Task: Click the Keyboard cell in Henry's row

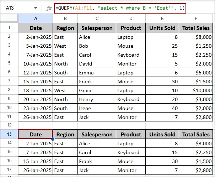Action: click(x=131, y=99)
